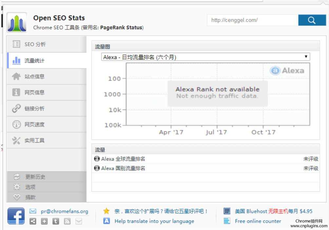Click 未评级 value for 国别流量排名
The height and width of the screenshot is (230, 329).
click(x=311, y=168)
